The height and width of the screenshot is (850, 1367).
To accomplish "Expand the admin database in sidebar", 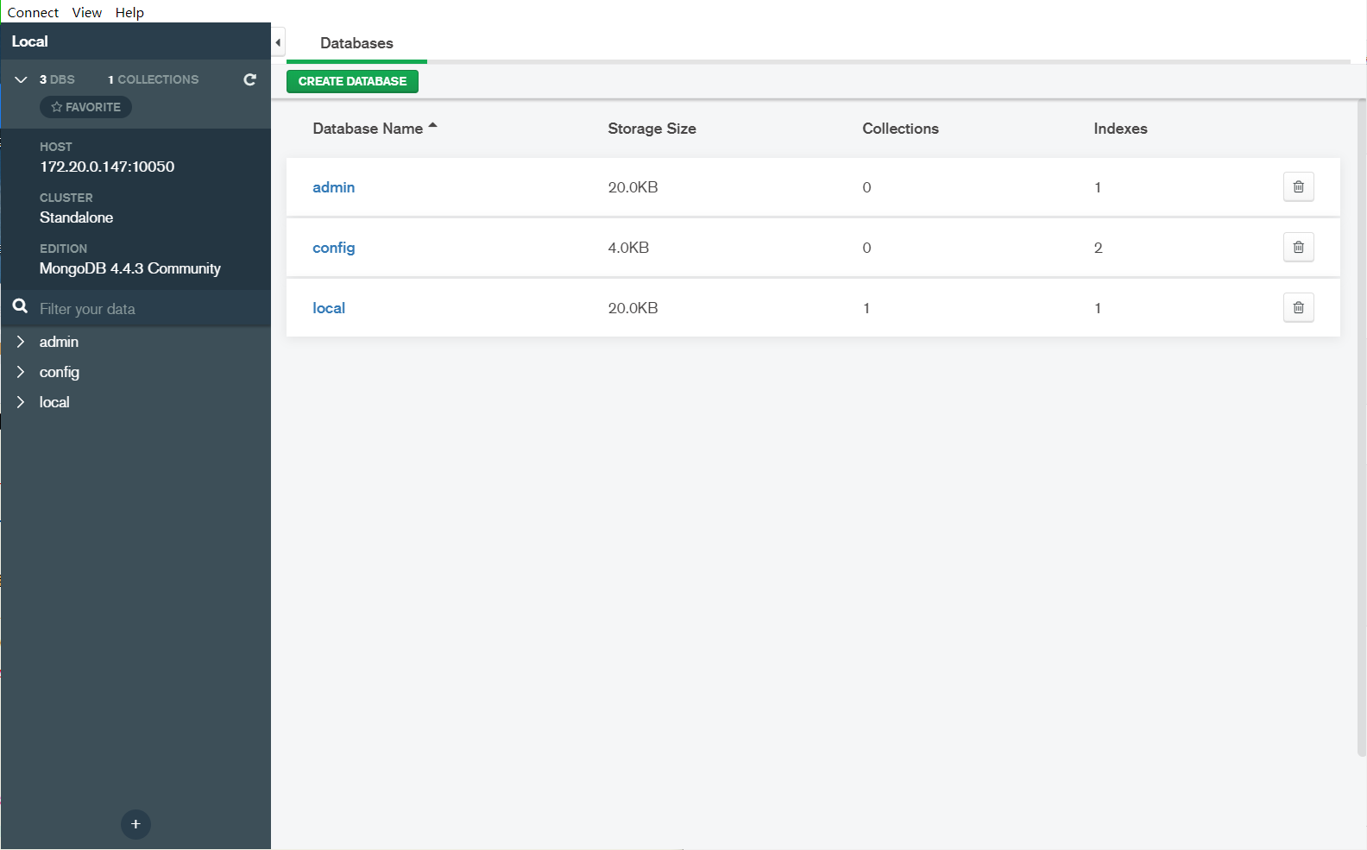I will [21, 342].
